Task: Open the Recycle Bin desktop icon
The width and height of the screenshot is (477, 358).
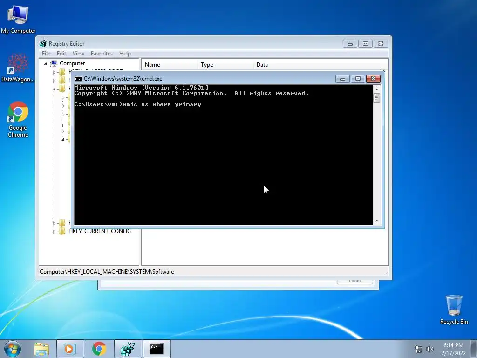Action: tap(454, 310)
